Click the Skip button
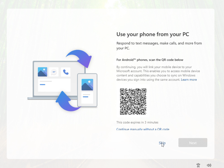The height and width of the screenshot is (168, 224). click(x=162, y=143)
